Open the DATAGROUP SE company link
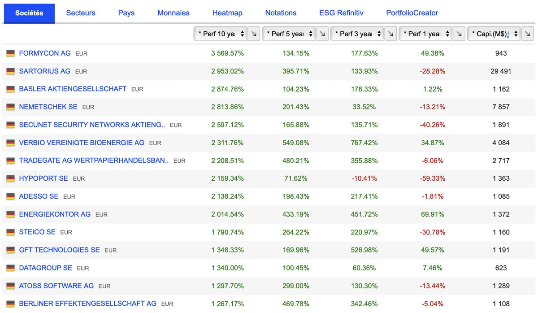The height and width of the screenshot is (313, 538). [x=45, y=267]
